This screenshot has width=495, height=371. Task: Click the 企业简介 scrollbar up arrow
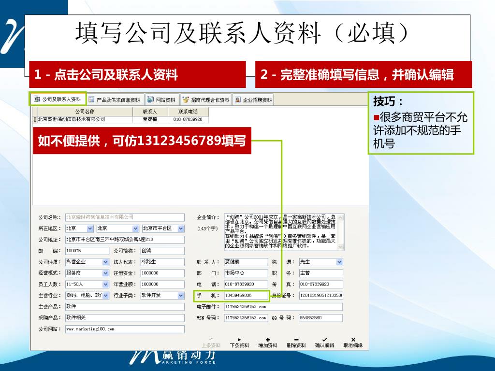pos(340,217)
